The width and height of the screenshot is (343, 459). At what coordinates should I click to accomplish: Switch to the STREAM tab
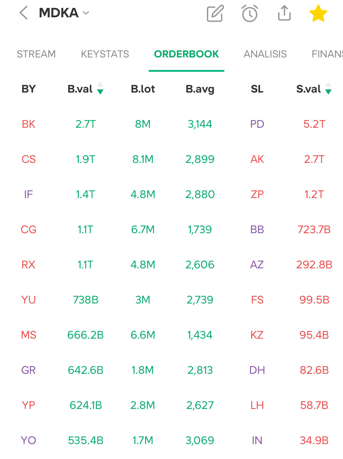pos(36,54)
